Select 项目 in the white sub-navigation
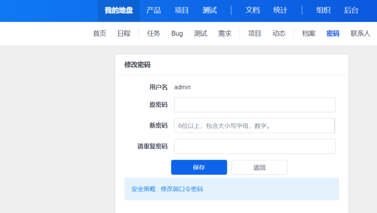 pyautogui.click(x=255, y=34)
